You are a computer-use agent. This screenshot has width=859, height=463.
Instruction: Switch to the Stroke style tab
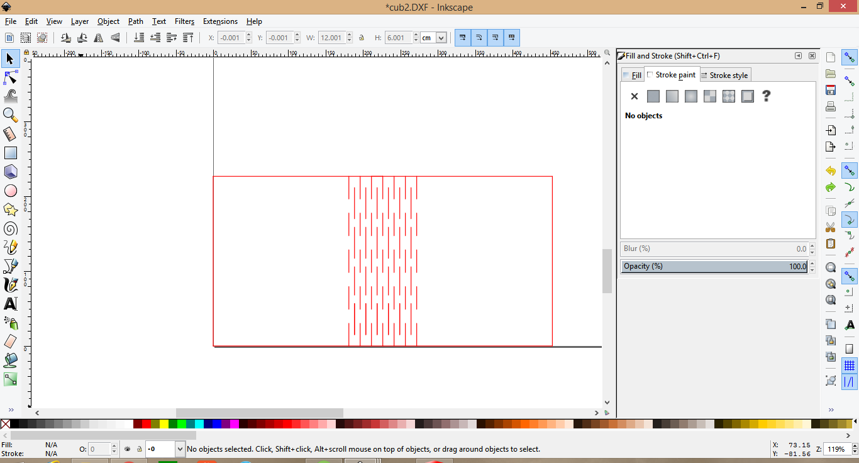point(724,75)
